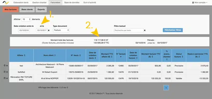Switch to the Base clients tab

tap(27, 10)
